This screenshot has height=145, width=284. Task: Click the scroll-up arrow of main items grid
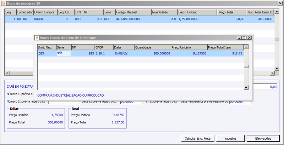click(x=277, y=12)
